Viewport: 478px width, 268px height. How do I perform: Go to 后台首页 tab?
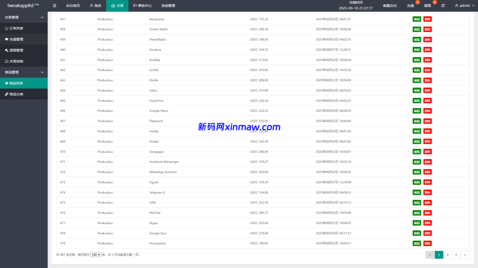pyautogui.click(x=73, y=6)
